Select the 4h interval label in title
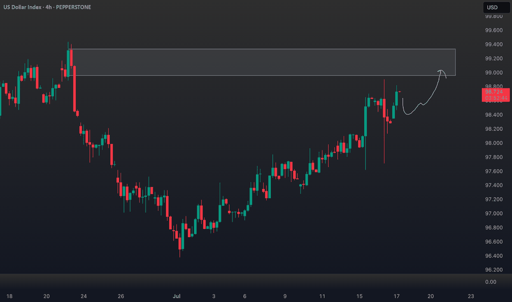Screen dimensions: 512x302 [x=49, y=7]
